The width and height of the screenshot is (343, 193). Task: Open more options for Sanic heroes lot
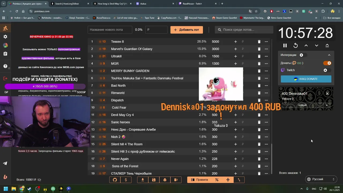266,122
